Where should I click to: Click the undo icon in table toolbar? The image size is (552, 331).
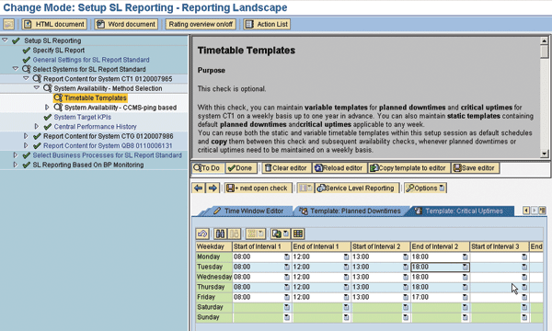tap(202, 234)
